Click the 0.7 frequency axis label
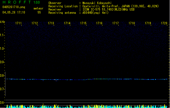 point(2,89)
